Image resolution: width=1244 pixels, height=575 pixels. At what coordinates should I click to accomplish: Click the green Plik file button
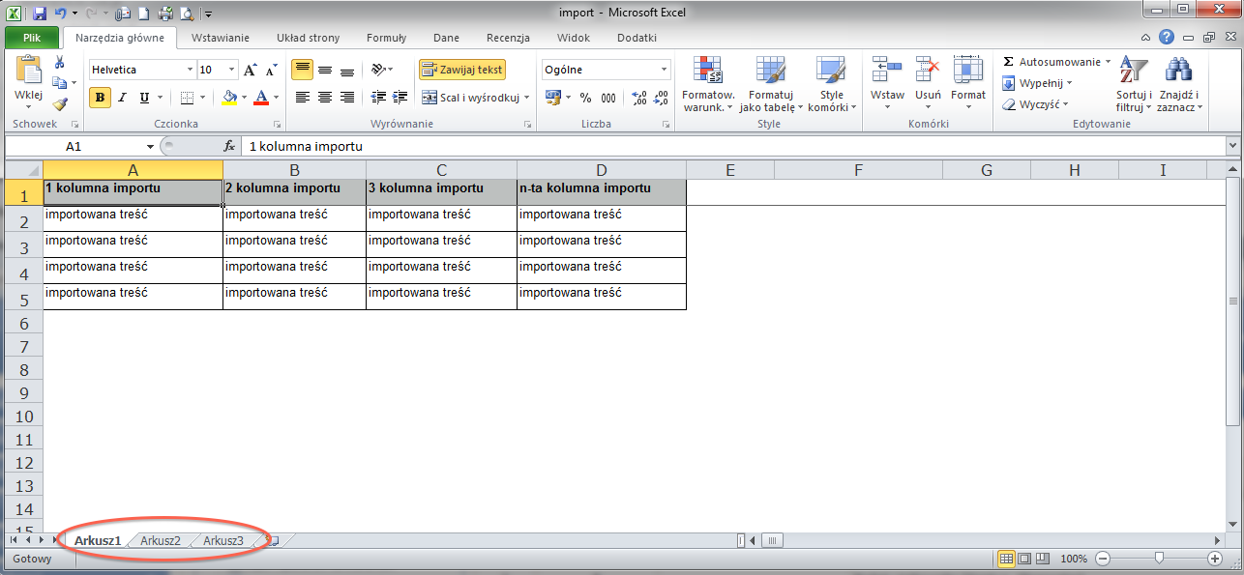pyautogui.click(x=32, y=38)
